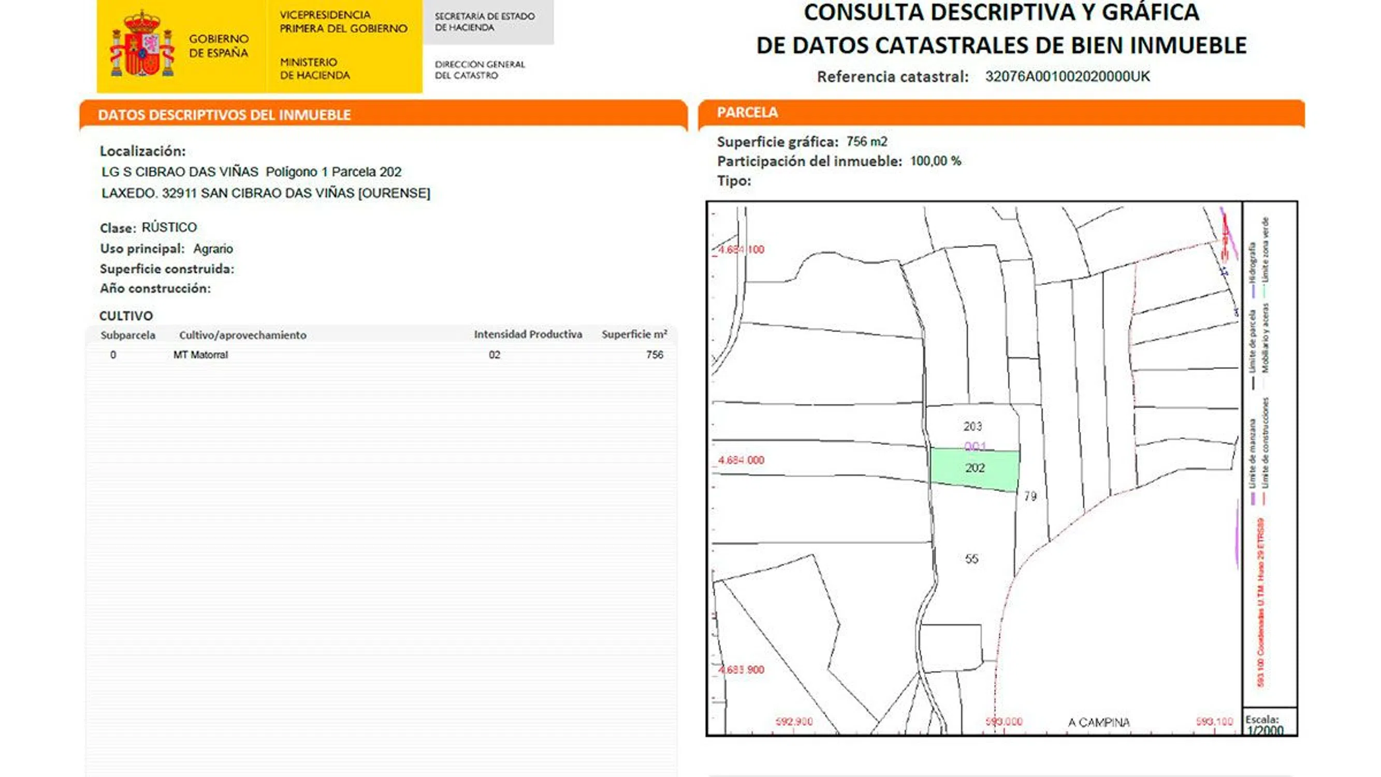The image size is (1381, 777).
Task: Click the Spanish coat of arms emblem
Action: click(x=142, y=46)
